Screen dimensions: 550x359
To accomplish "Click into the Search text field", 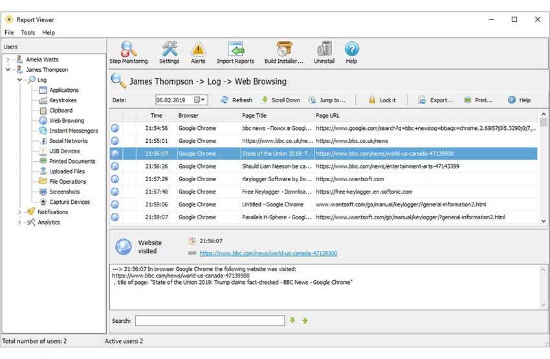I will point(210,321).
